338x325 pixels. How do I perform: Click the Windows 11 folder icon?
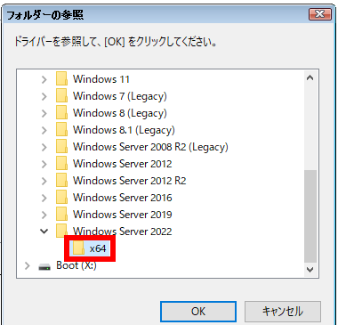61,78
